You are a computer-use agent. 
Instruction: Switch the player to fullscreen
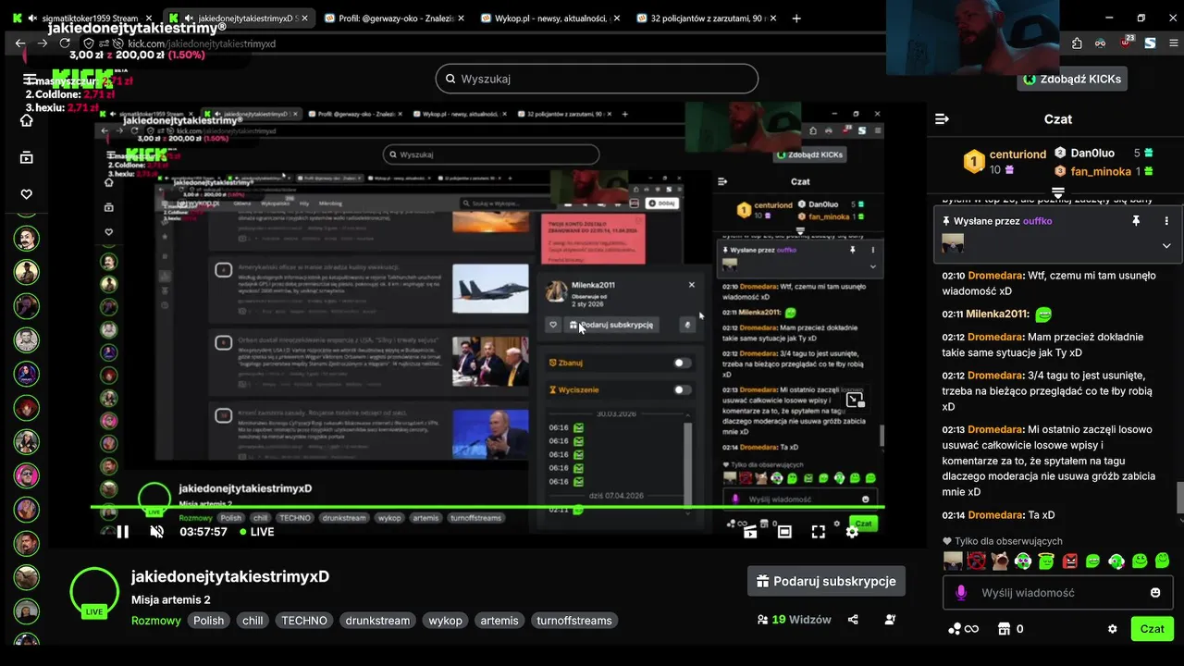(818, 532)
